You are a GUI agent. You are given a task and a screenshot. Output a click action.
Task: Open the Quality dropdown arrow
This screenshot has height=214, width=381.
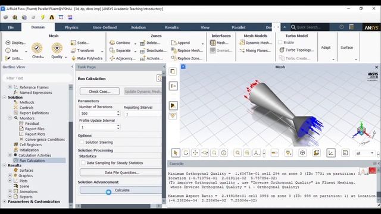point(66,57)
